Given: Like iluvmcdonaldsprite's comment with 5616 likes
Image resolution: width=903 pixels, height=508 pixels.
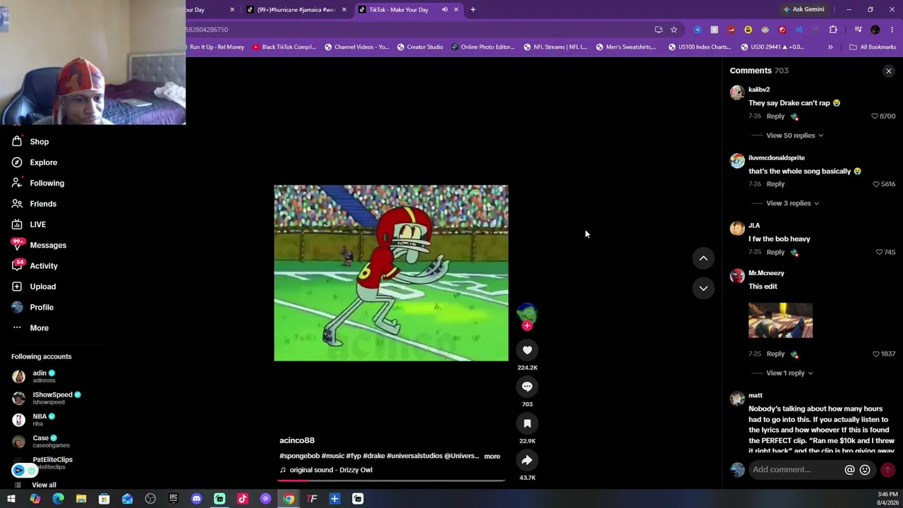Looking at the screenshot, I should [x=876, y=184].
